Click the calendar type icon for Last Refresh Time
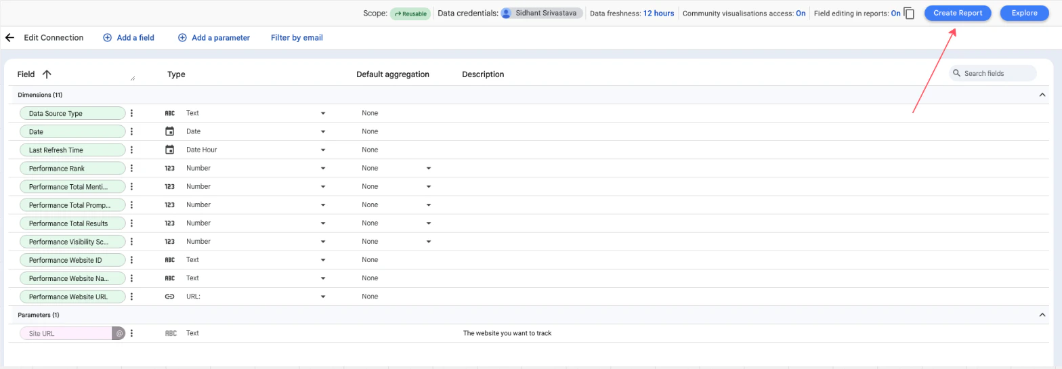The width and height of the screenshot is (1062, 369). click(x=170, y=150)
